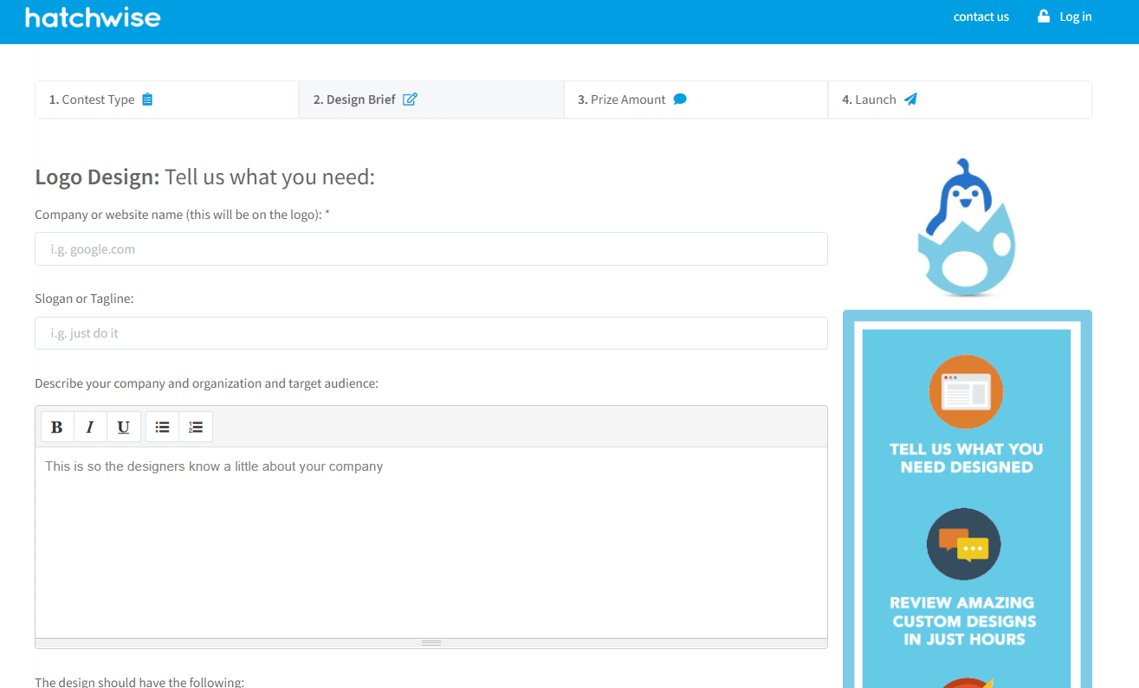Click the hatchwise logo
Image resolution: width=1139 pixels, height=688 pixels.
click(92, 17)
